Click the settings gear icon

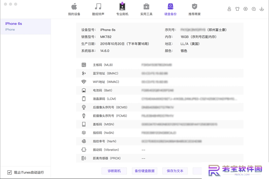245,9
